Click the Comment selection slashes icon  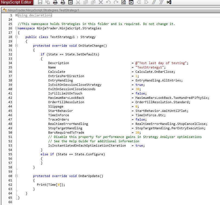(x=154, y=2)
